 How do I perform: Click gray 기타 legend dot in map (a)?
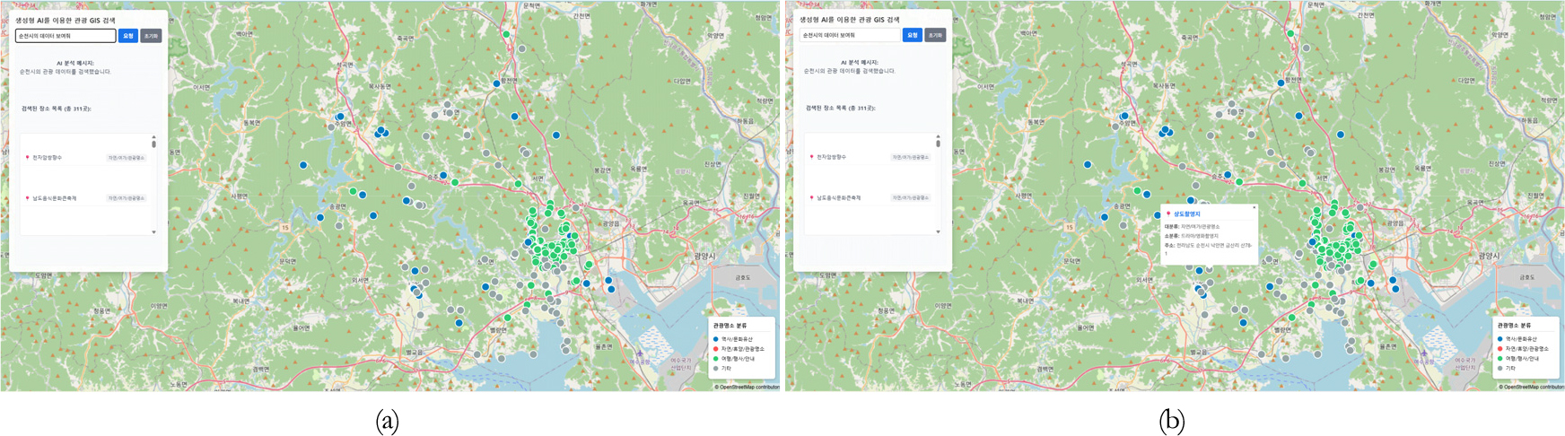[715, 369]
